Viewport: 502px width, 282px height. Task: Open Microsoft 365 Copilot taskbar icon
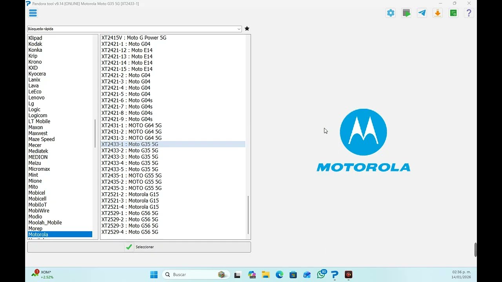[252, 275]
